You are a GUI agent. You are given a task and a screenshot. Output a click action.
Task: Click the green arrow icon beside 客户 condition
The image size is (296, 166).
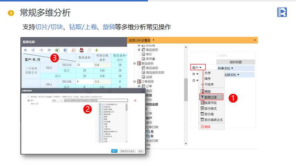pyautogui.click(x=28, y=100)
